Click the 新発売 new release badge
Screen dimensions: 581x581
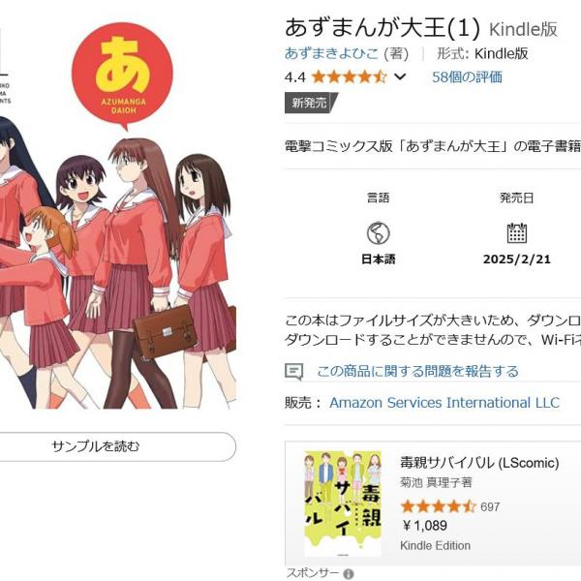click(x=311, y=103)
